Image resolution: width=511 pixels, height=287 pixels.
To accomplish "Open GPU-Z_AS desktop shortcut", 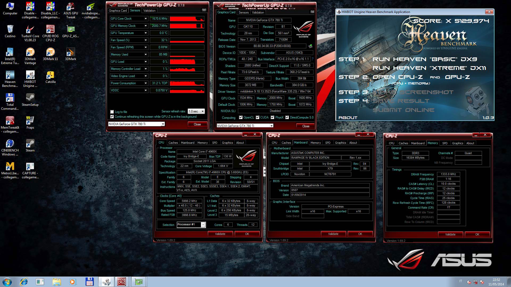I will click(x=71, y=31).
